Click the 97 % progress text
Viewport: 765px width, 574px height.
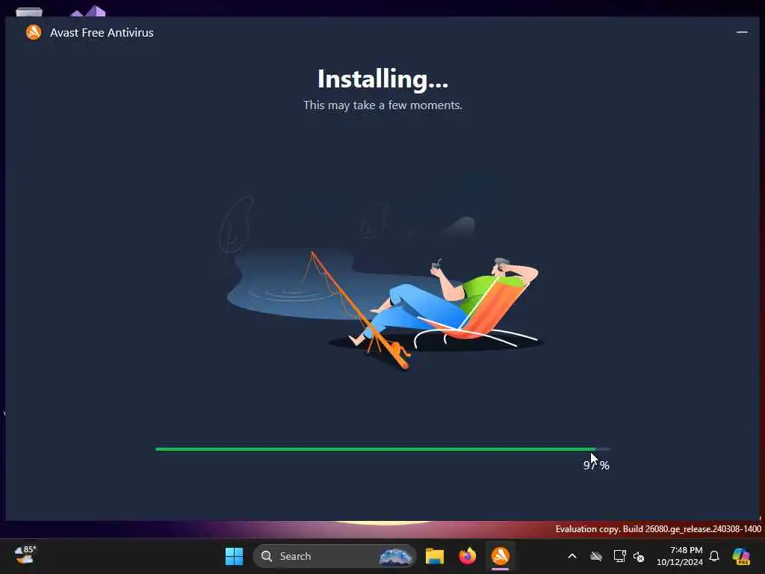point(596,465)
